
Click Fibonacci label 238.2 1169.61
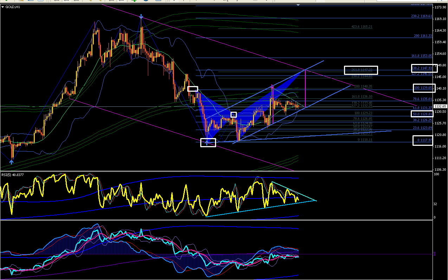click(x=421, y=16)
